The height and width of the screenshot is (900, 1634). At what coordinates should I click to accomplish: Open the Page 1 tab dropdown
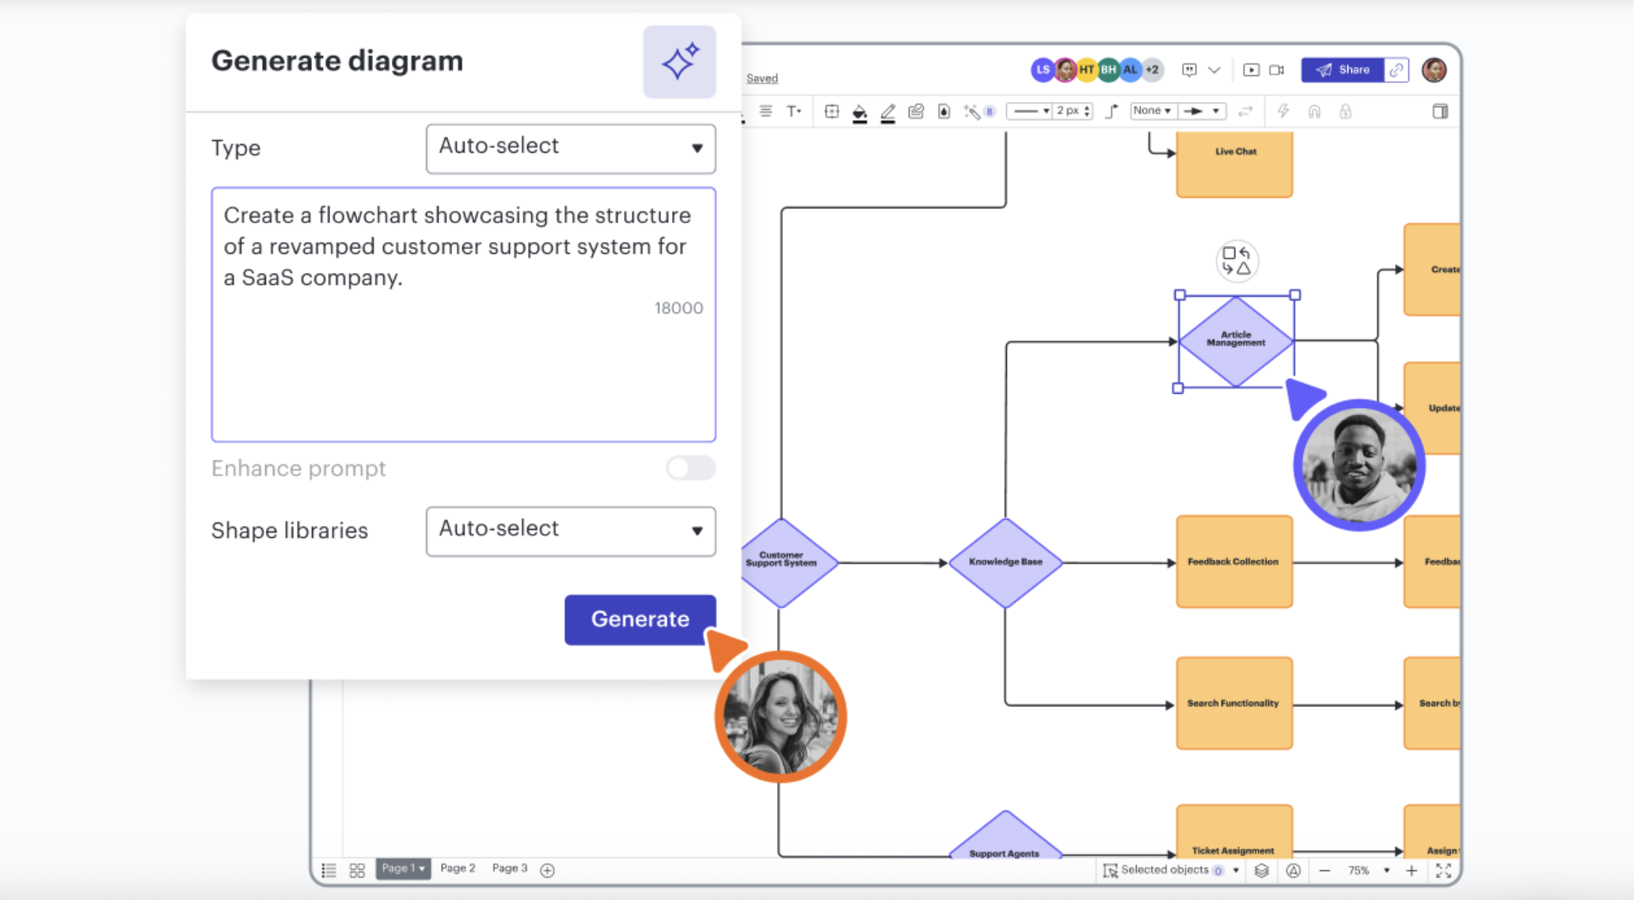(x=403, y=869)
